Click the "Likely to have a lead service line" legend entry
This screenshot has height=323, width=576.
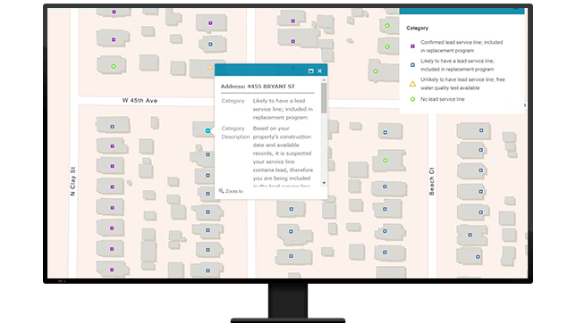pos(458,65)
